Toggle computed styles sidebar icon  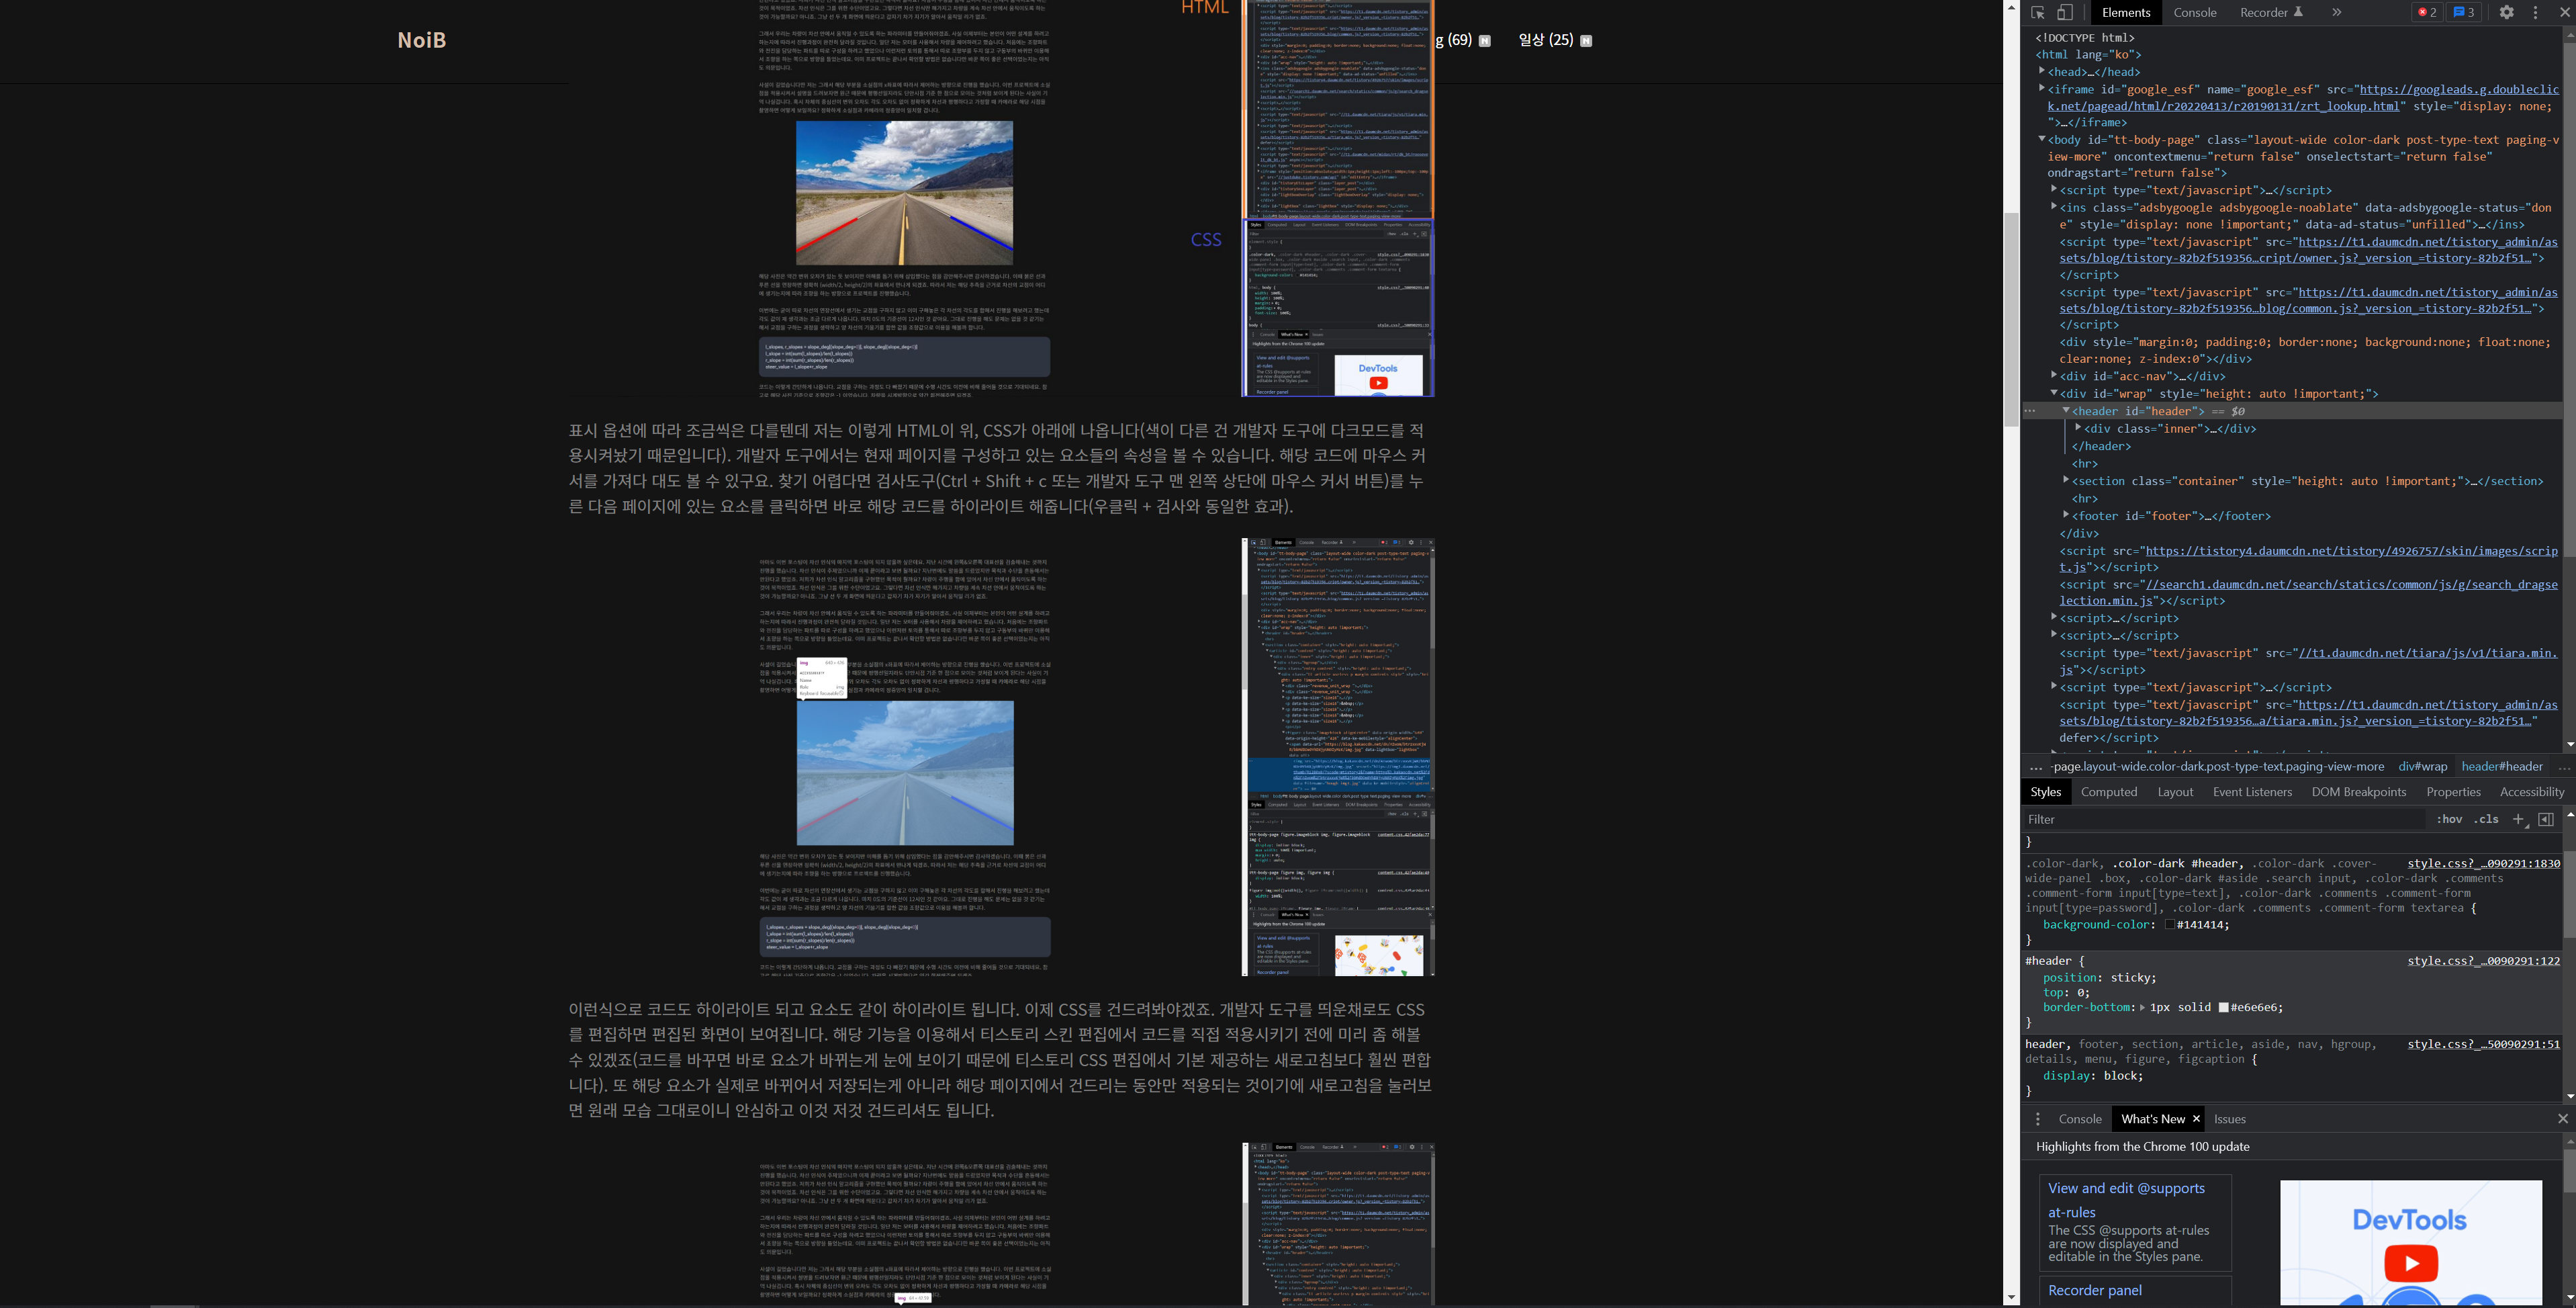pyautogui.click(x=2546, y=820)
